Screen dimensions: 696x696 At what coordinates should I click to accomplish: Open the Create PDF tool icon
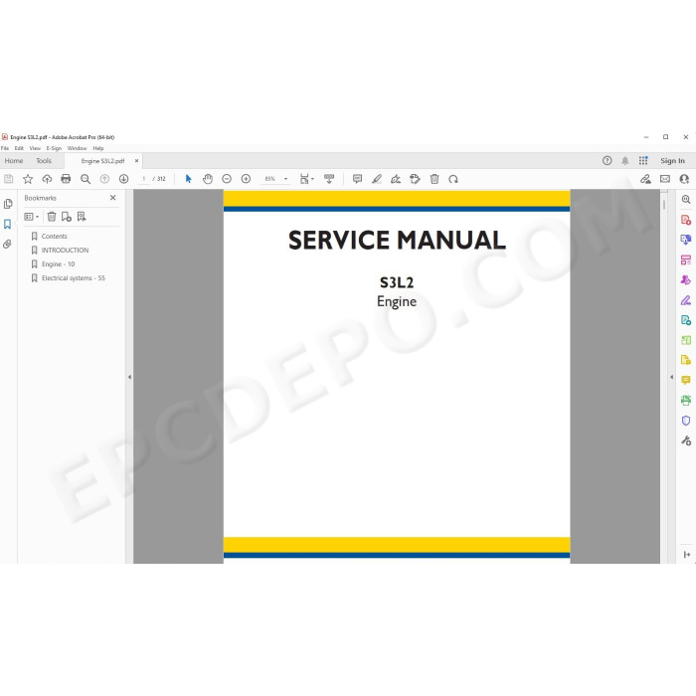(x=686, y=220)
